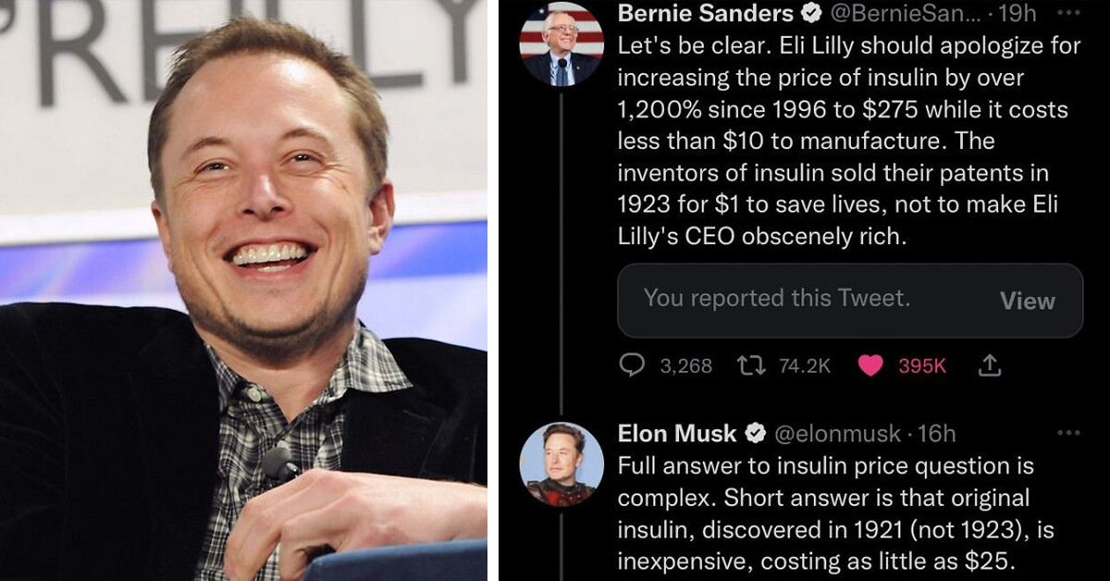This screenshot has height=581, width=1110.
Task: Open @elonmusk's profile via handle
Action: pyautogui.click(x=841, y=432)
